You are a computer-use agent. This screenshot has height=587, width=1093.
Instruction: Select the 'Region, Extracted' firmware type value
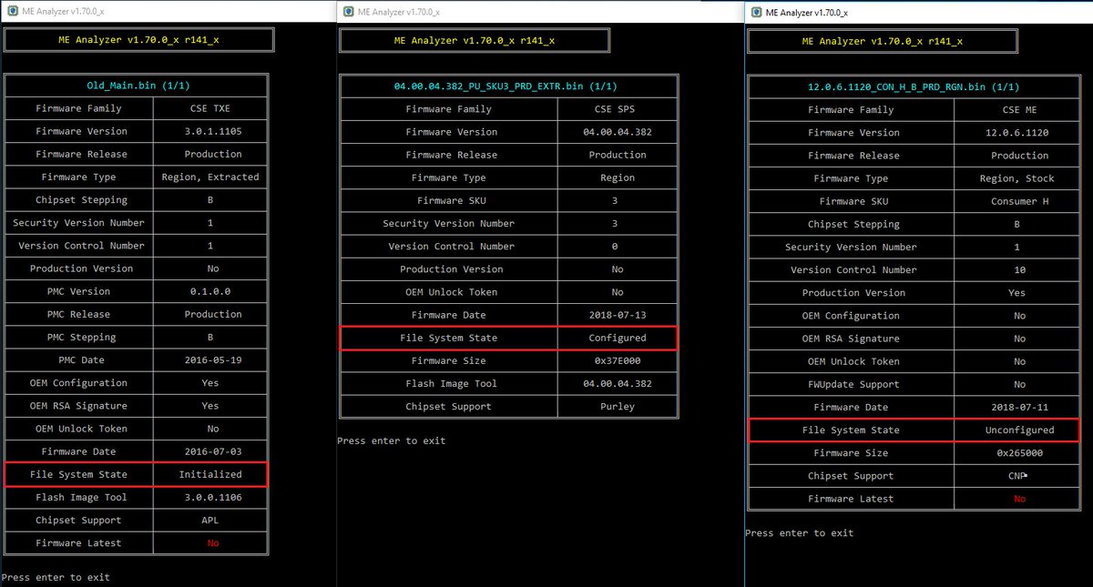pos(210,177)
